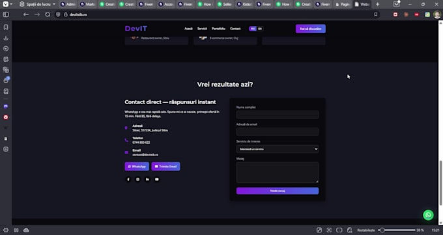
Task: Open the Mastodon web panel in sidebar
Action: point(6,107)
